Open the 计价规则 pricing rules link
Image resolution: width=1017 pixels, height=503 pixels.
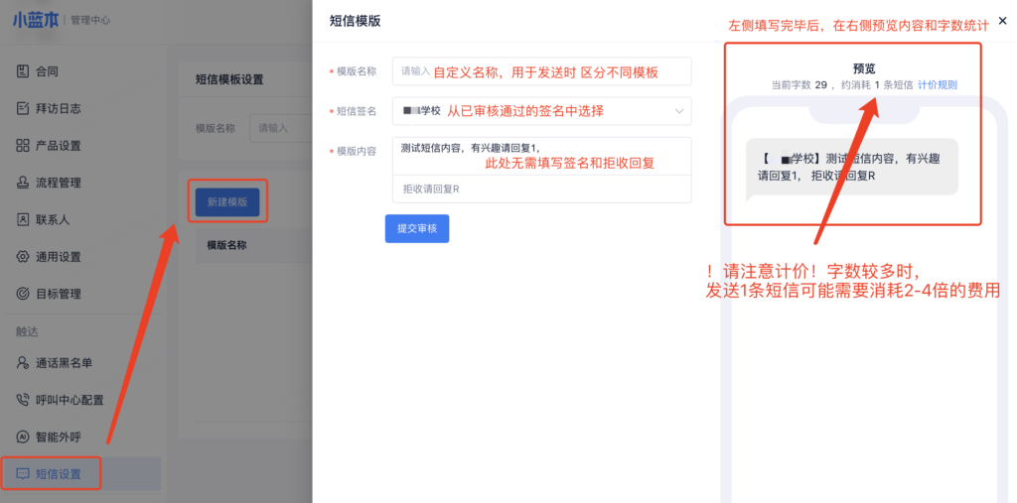(938, 85)
